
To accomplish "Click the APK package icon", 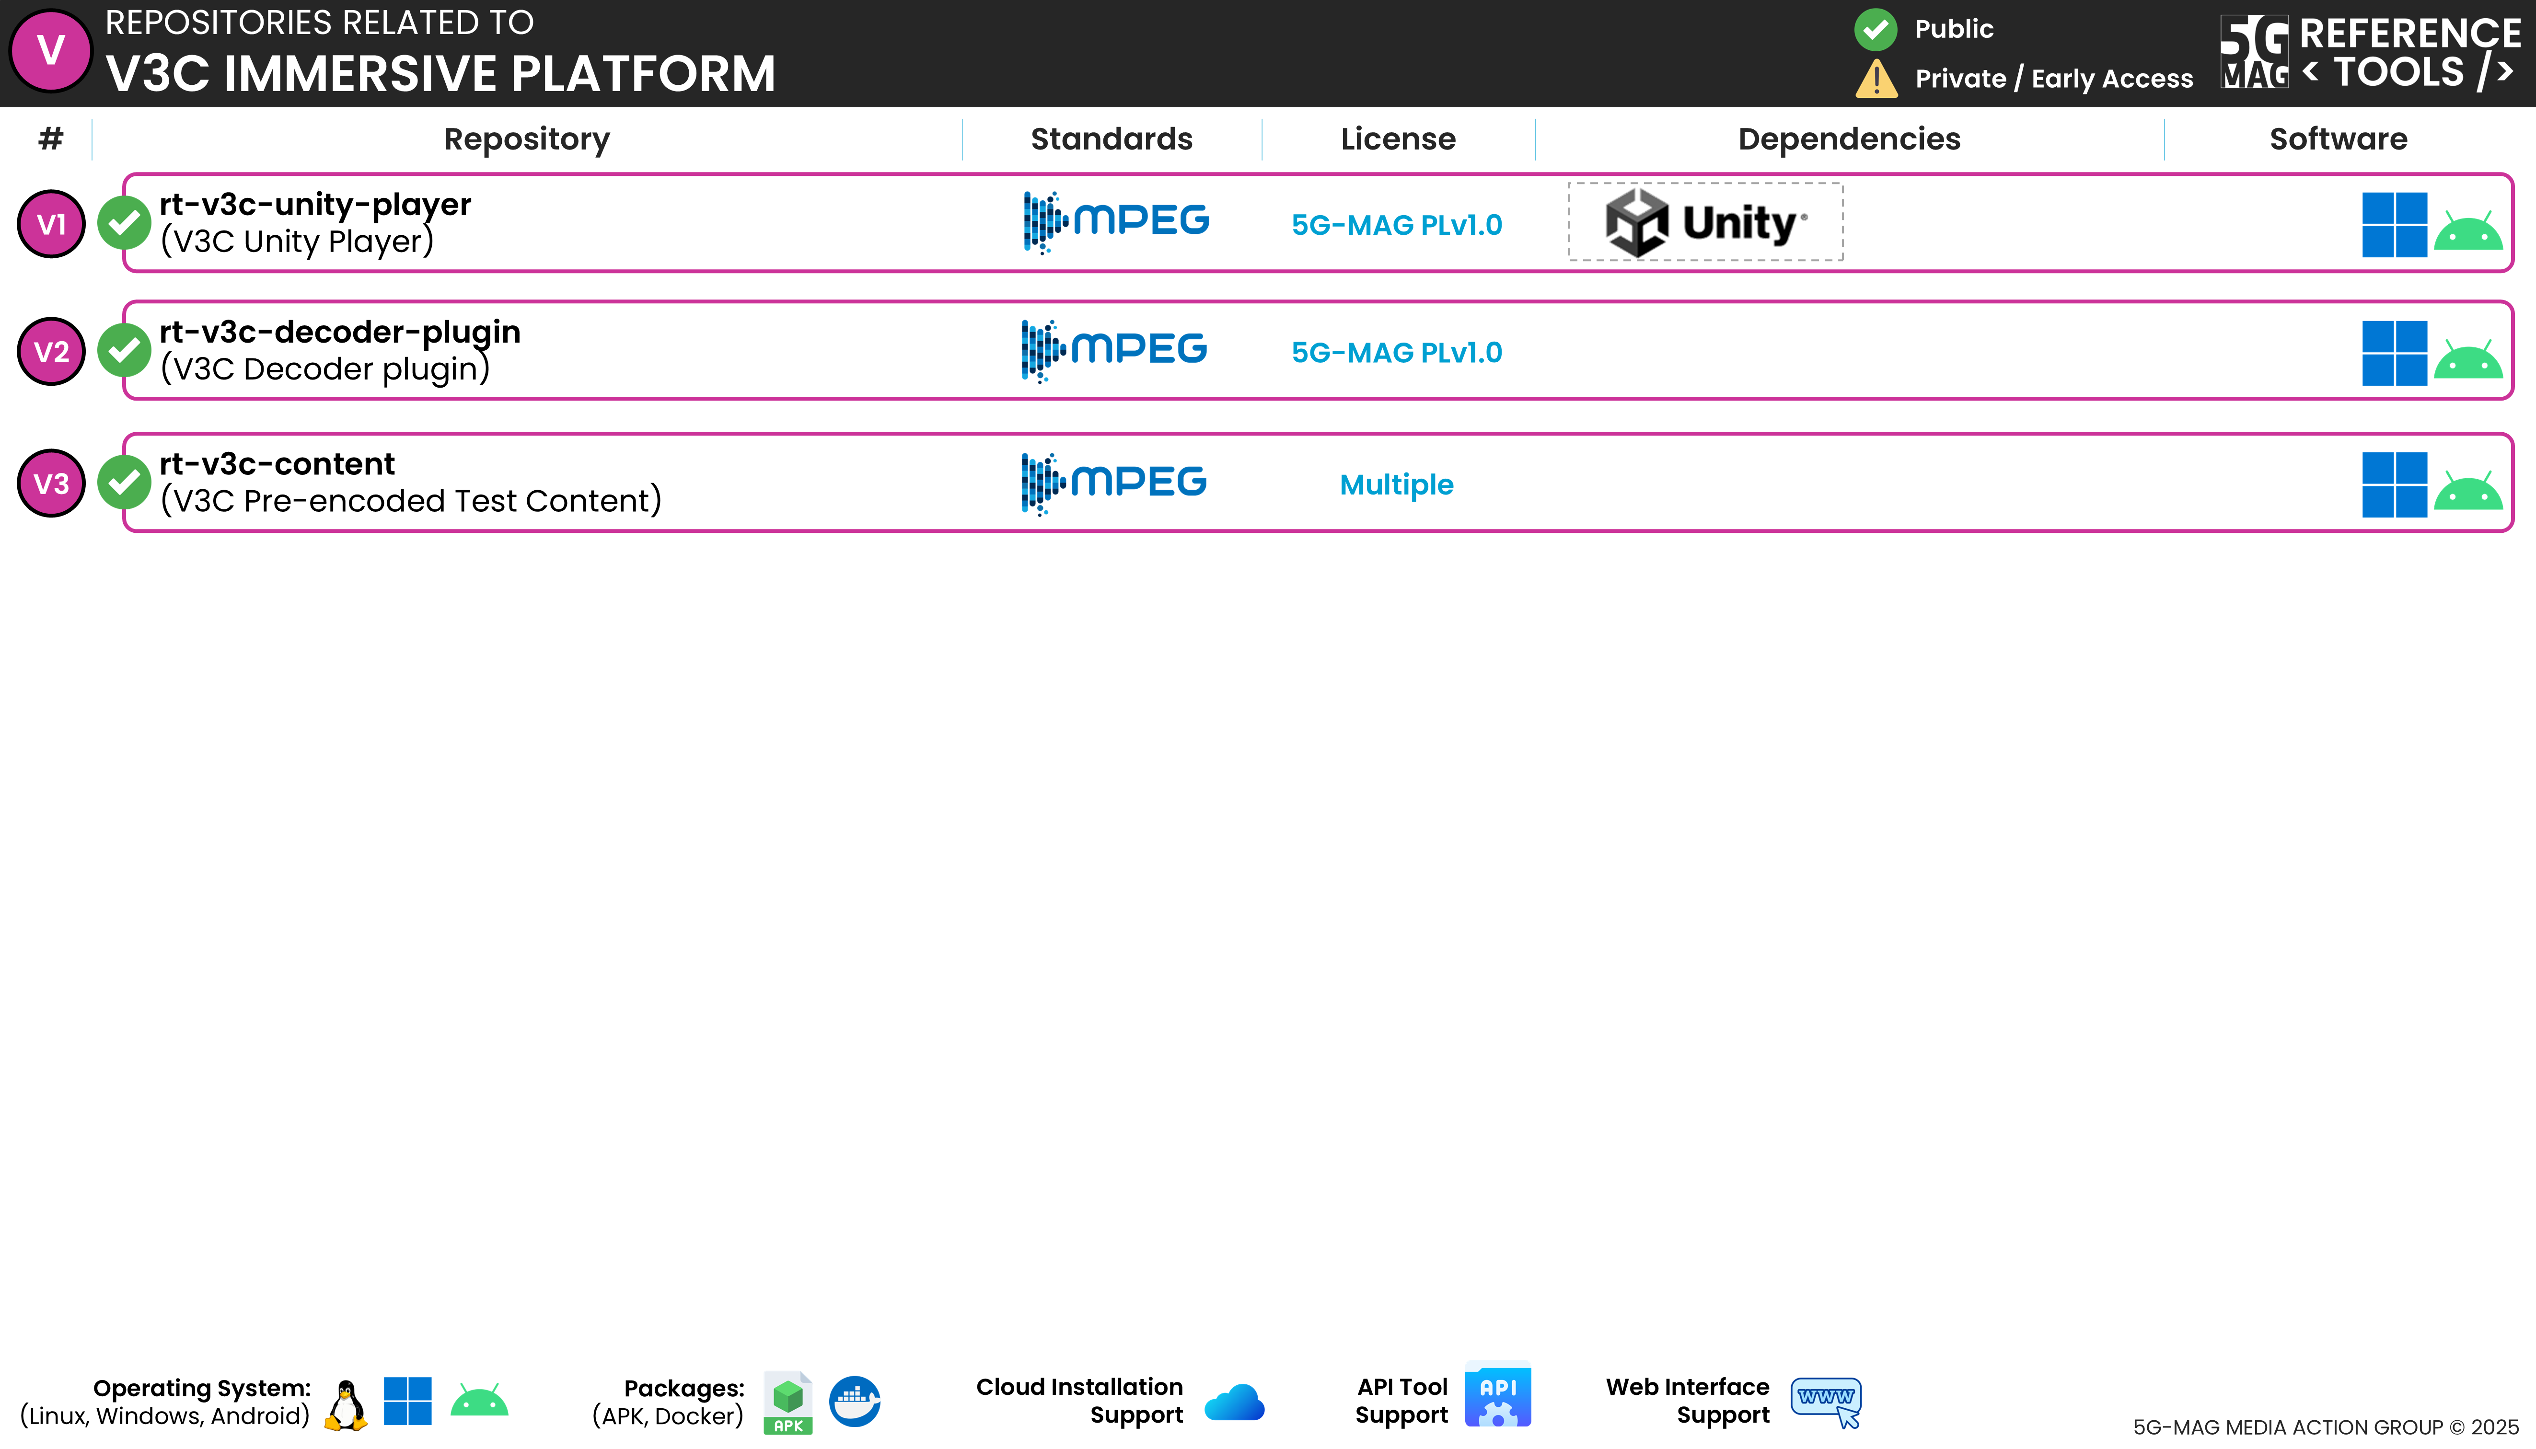I will 787,1402.
